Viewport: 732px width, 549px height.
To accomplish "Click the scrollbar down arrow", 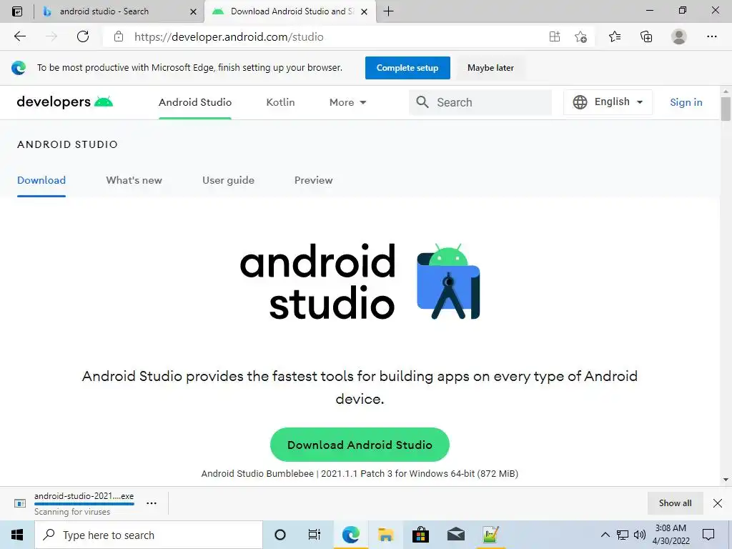I will 726,480.
